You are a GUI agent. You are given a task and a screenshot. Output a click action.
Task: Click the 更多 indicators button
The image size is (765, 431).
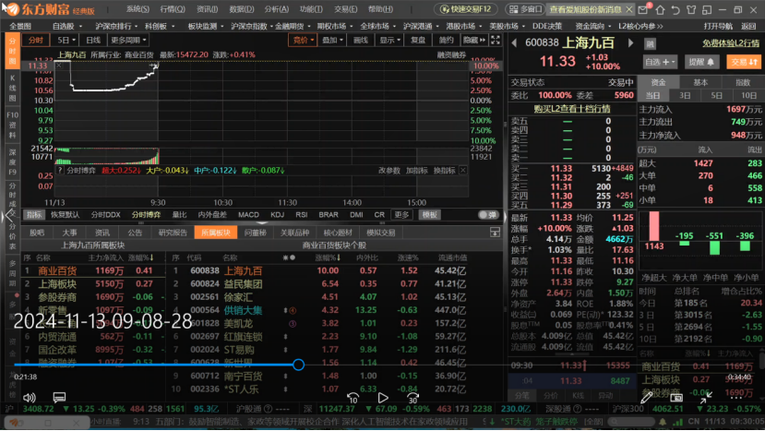pos(401,215)
